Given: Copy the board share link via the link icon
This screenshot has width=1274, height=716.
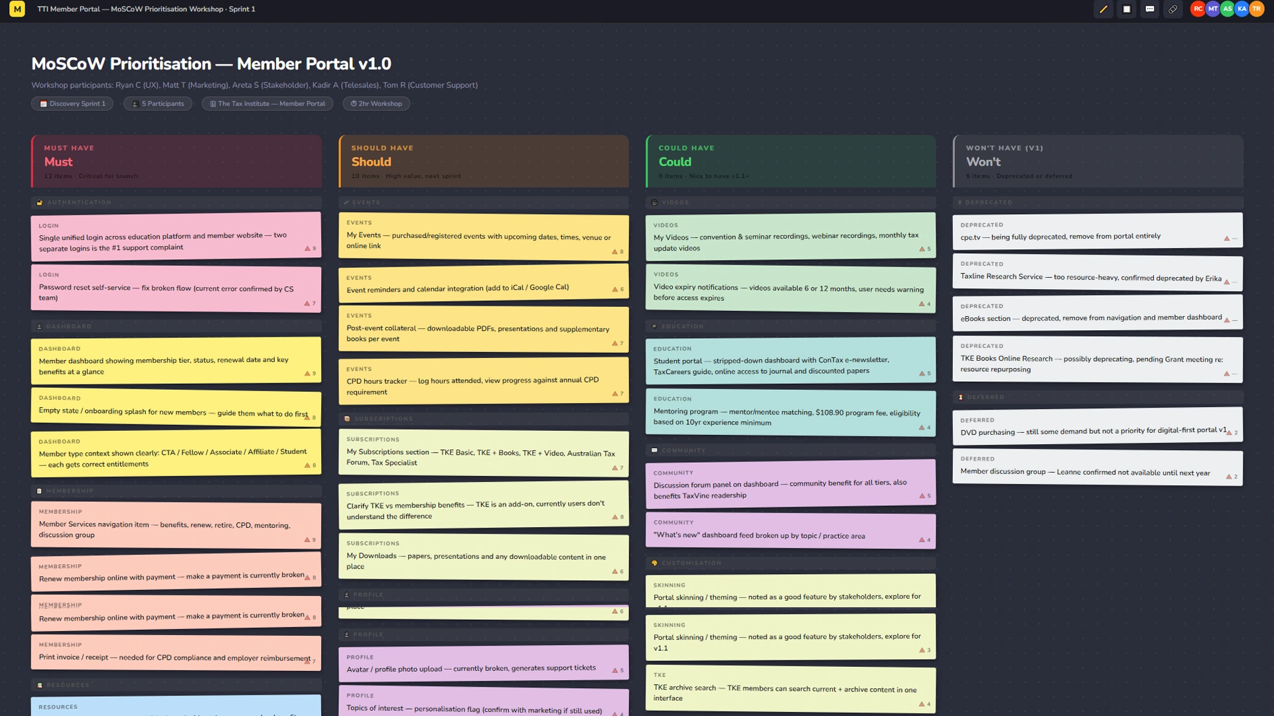Looking at the screenshot, I should click(x=1172, y=9).
